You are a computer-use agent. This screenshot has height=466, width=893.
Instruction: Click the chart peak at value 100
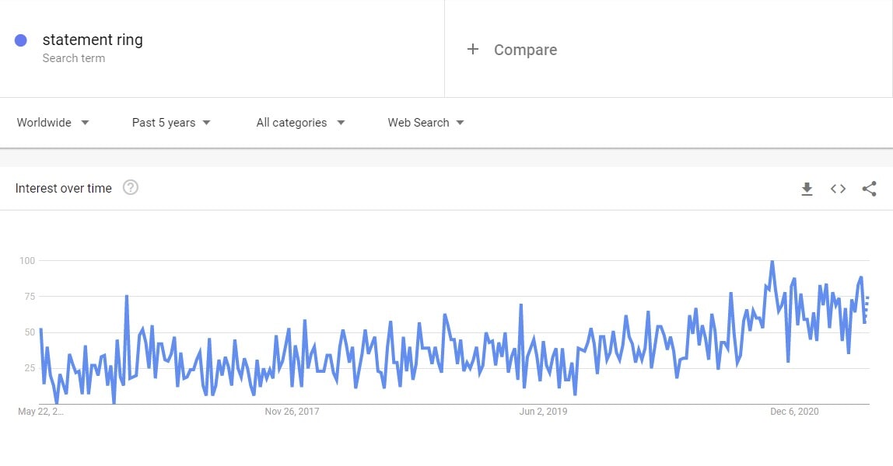tap(772, 262)
